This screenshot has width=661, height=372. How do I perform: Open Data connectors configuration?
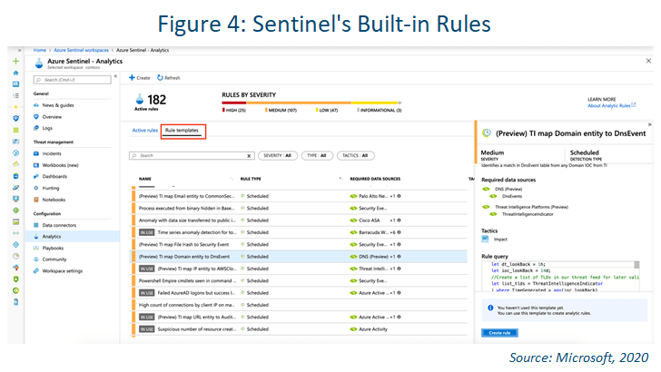pos(59,225)
